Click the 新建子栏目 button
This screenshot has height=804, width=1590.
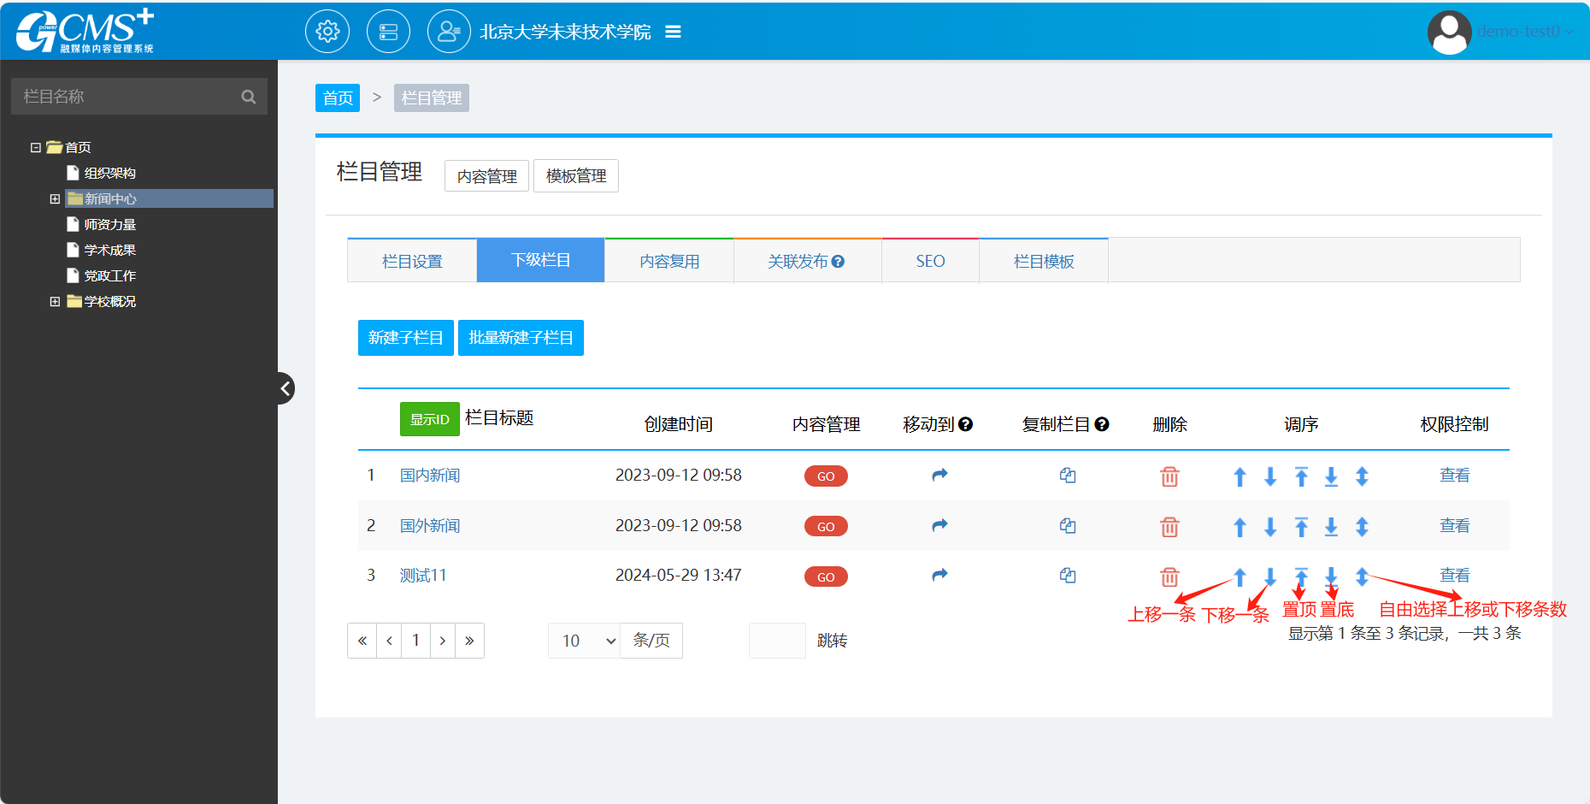405,338
